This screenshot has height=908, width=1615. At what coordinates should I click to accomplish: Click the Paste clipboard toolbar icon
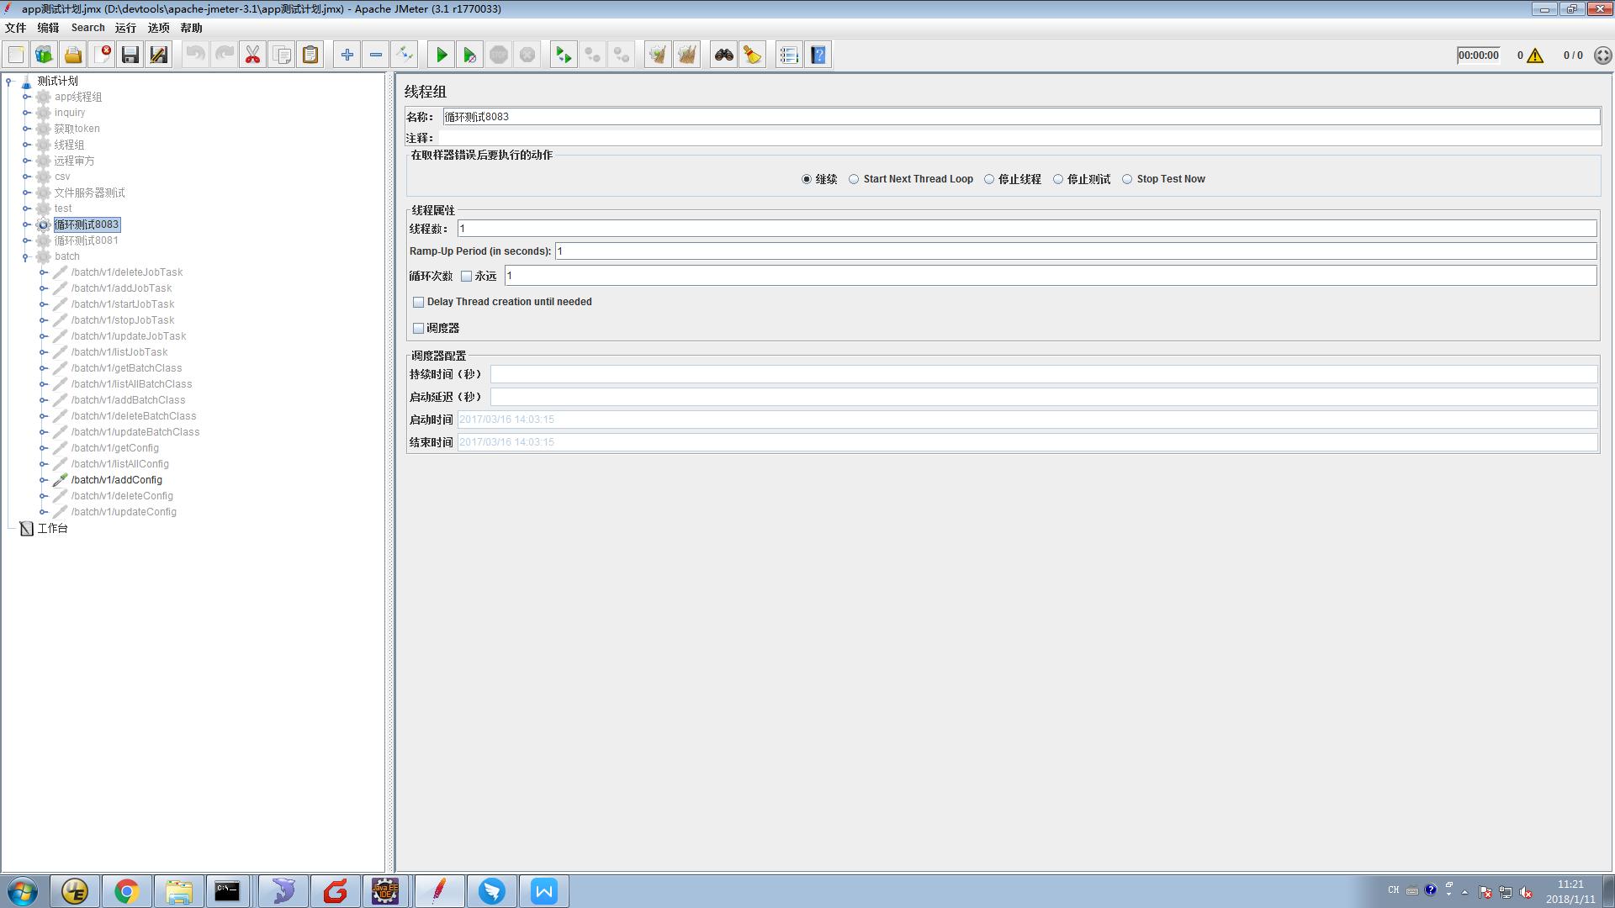[x=310, y=54]
